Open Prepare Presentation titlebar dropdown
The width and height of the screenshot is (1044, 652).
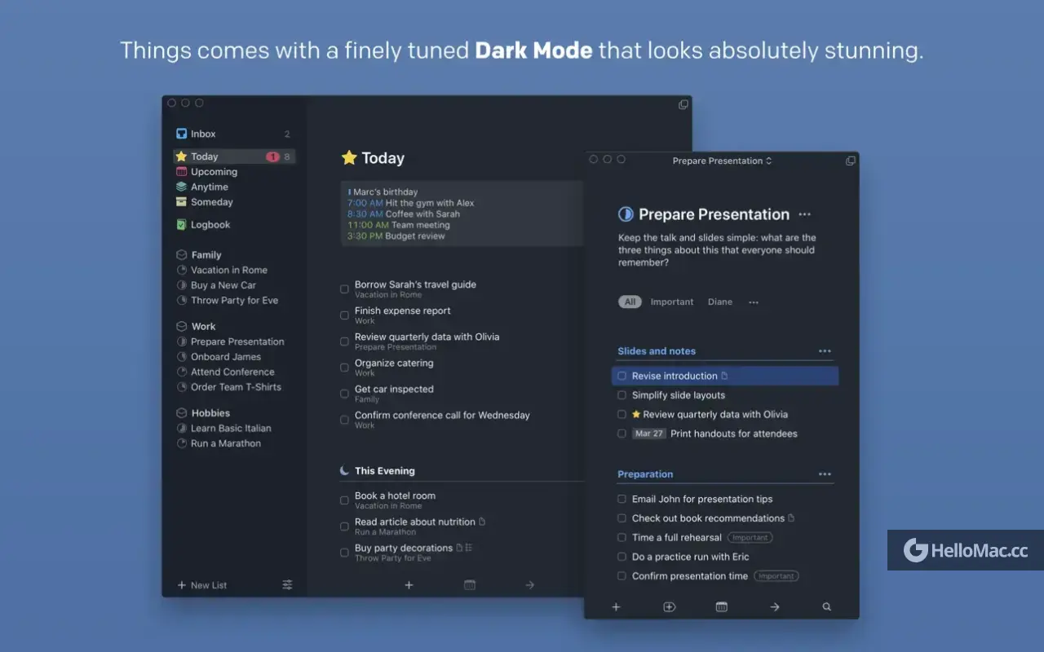click(x=722, y=161)
